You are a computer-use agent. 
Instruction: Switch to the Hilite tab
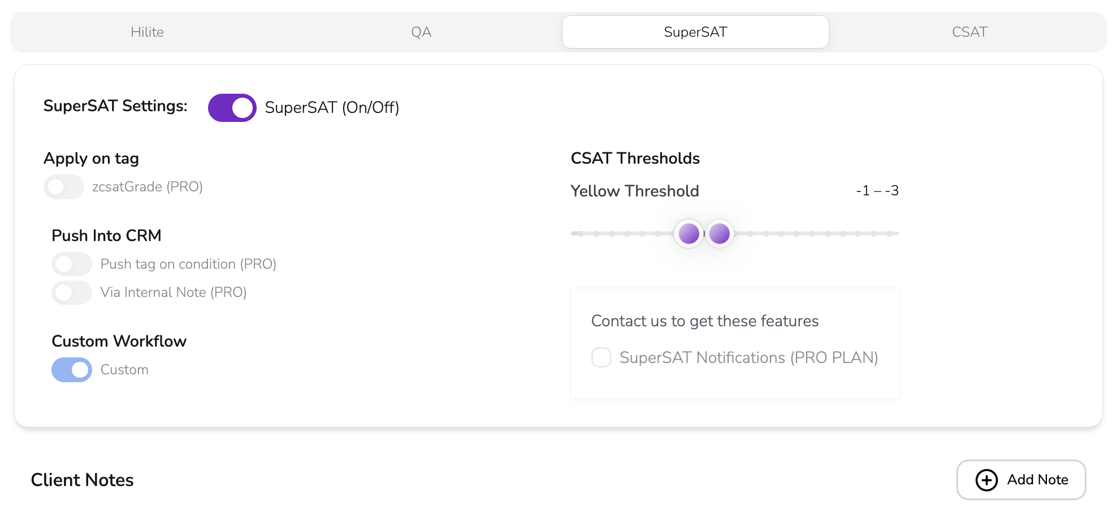click(147, 32)
